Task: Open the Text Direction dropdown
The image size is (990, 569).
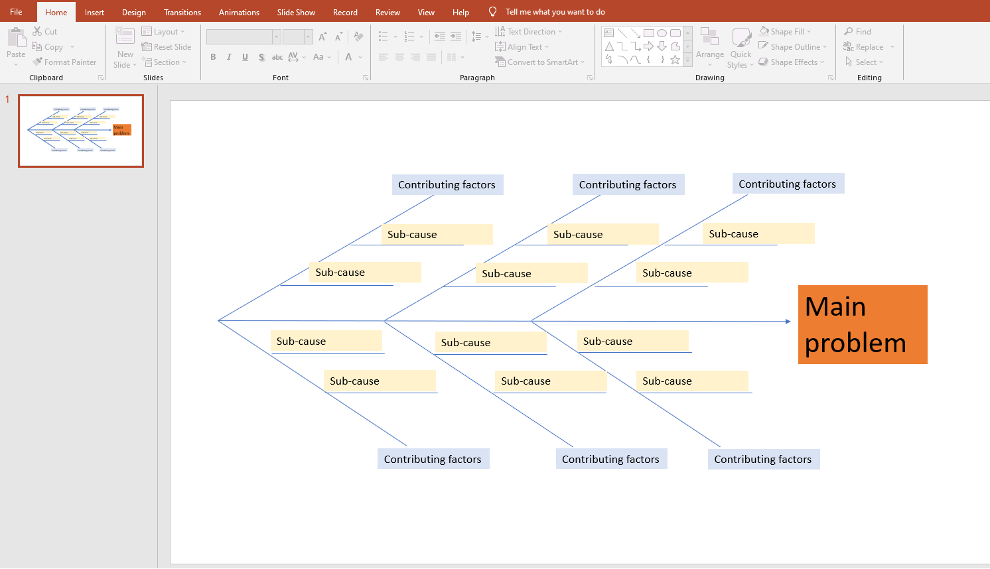Action: 529,31
